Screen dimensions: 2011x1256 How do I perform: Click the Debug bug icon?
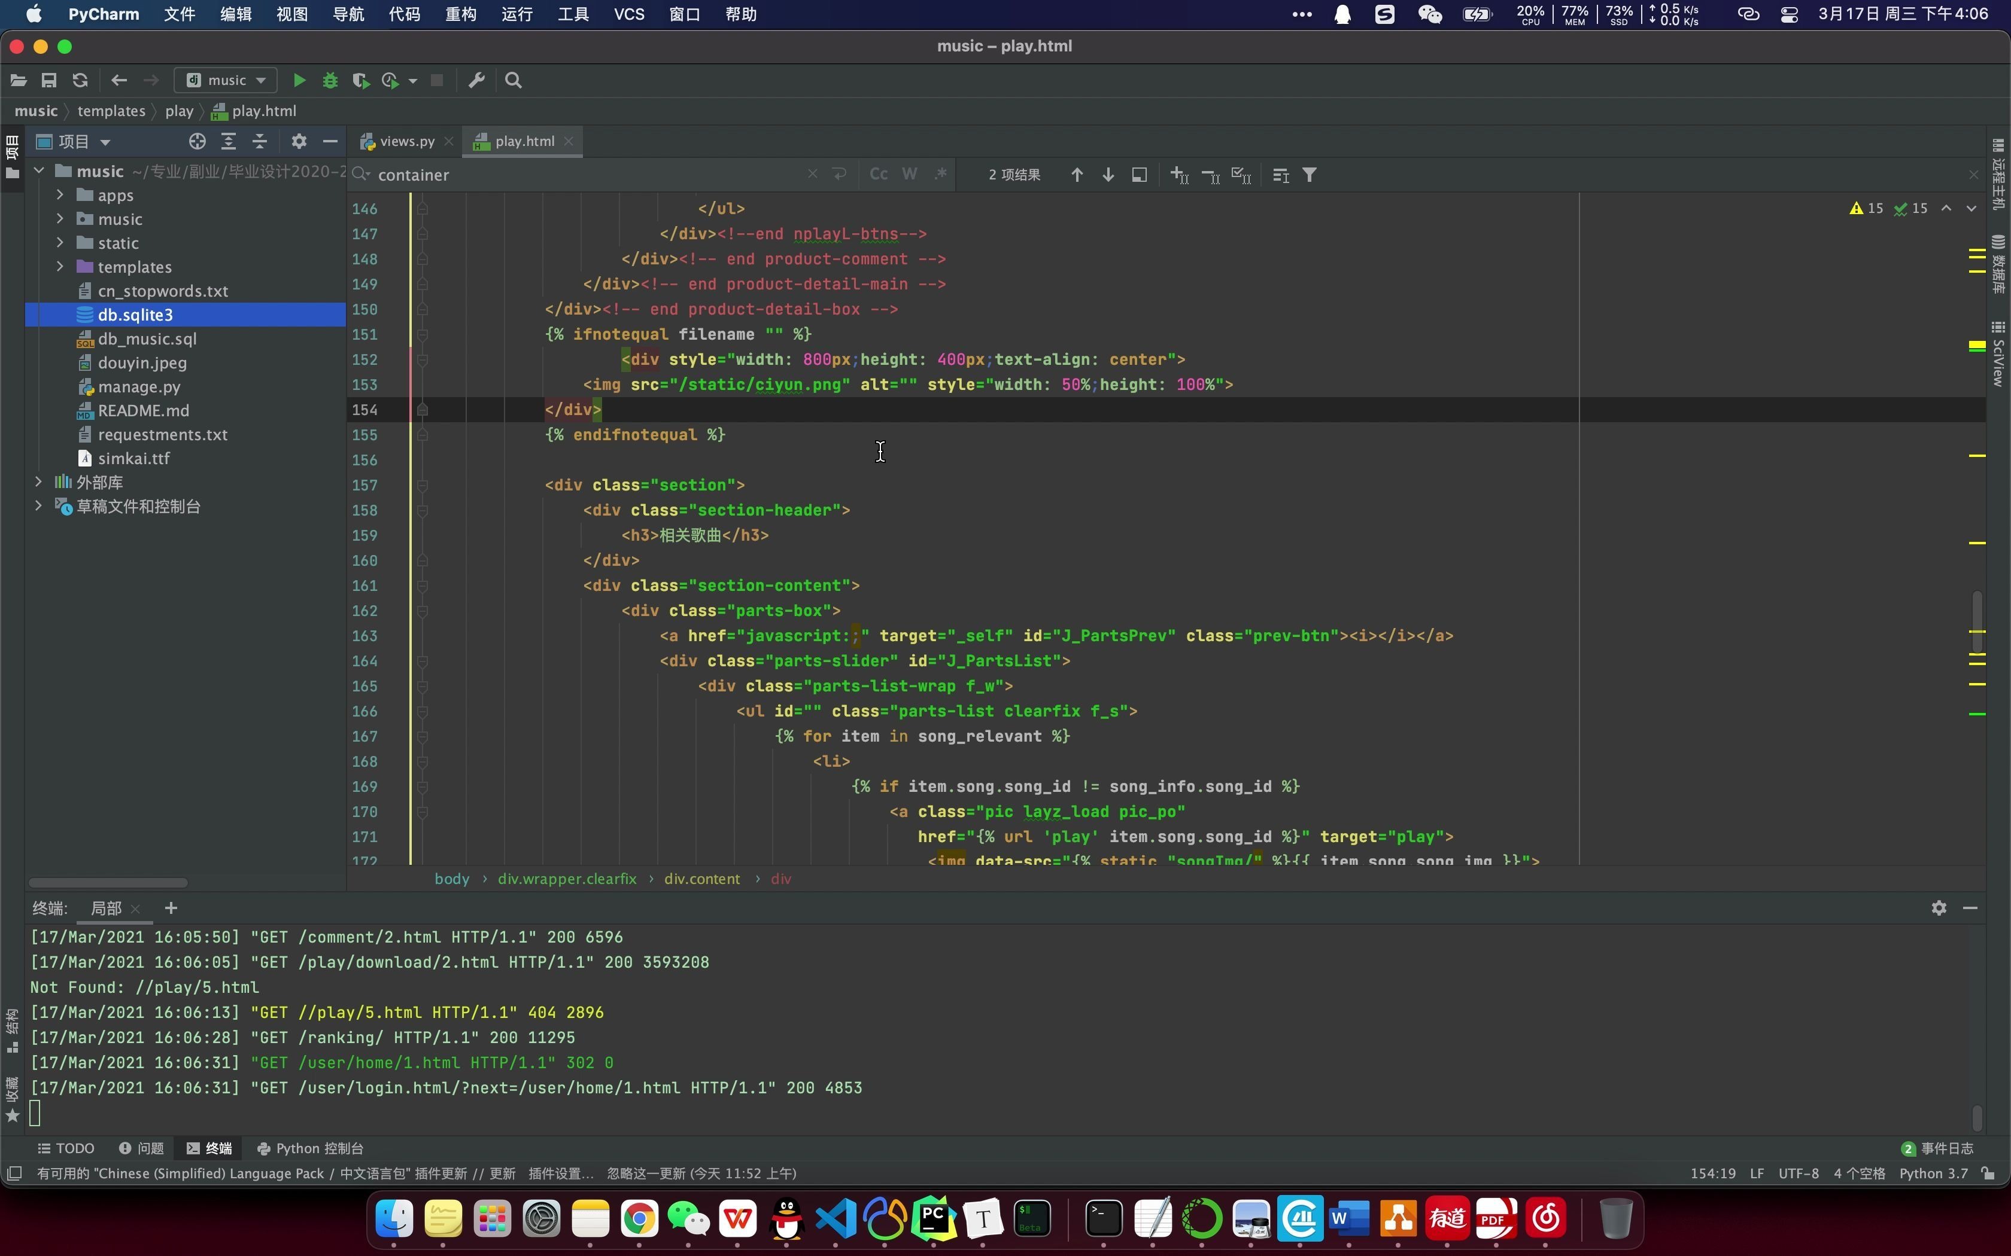coord(330,81)
